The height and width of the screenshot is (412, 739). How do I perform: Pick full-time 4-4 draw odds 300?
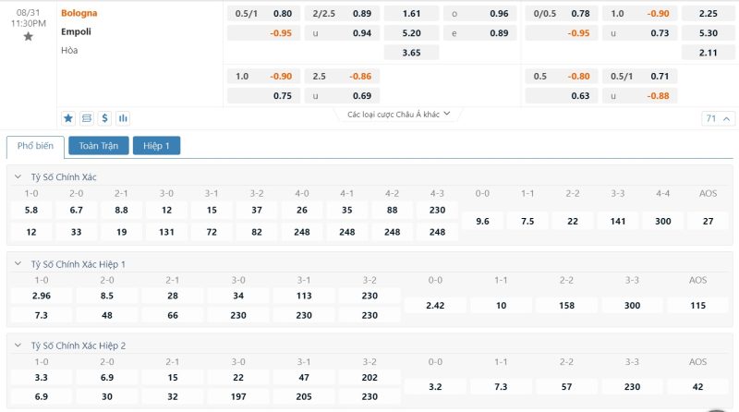662,221
